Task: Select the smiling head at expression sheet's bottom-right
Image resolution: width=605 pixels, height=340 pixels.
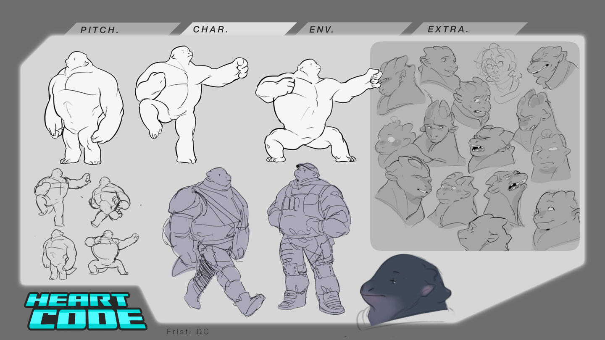Action: 555,218
